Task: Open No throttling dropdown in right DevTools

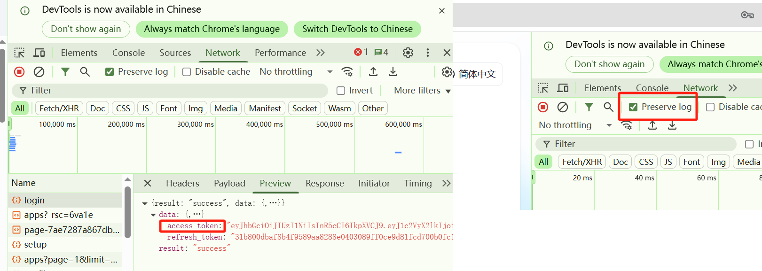Action: pyautogui.click(x=575, y=125)
